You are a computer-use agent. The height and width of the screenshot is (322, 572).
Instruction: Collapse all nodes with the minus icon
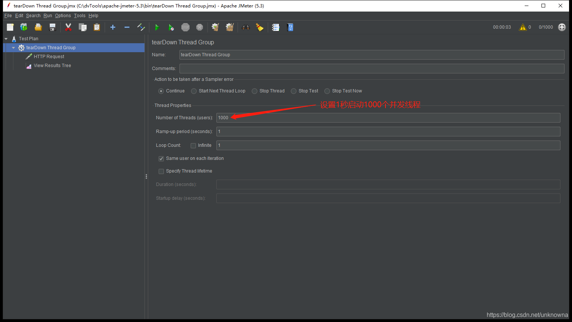click(127, 27)
